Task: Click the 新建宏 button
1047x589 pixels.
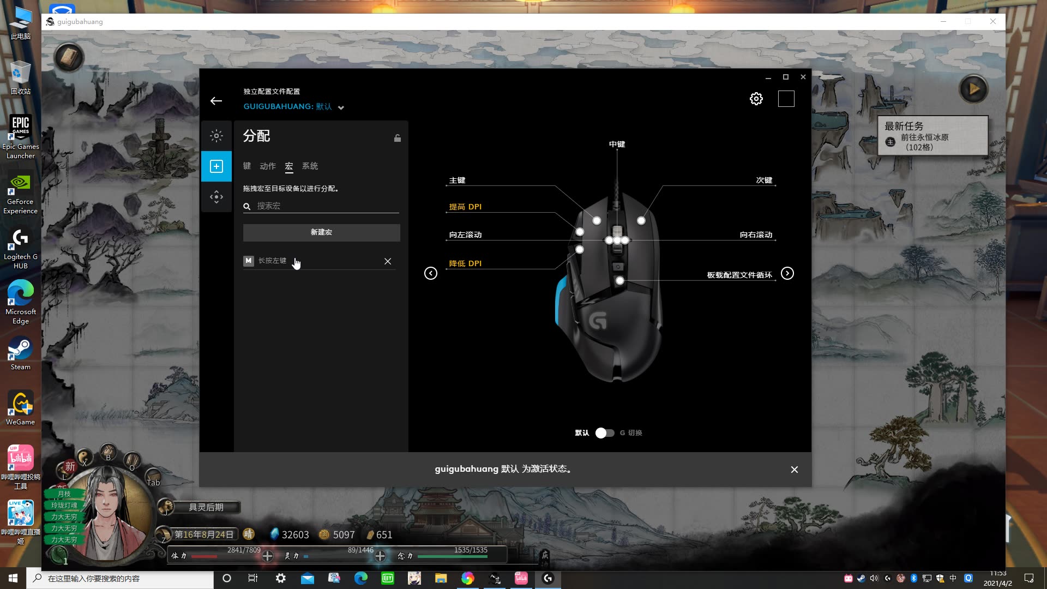Action: pyautogui.click(x=321, y=232)
